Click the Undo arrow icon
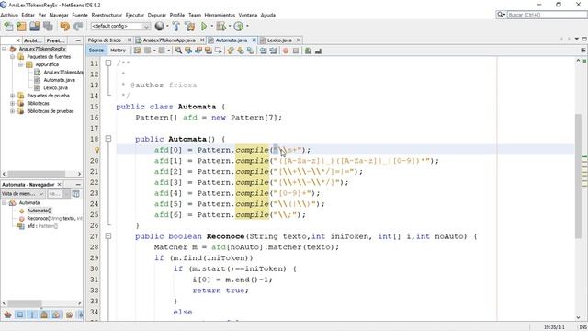Screen dimensions: 588x331 (65, 27)
